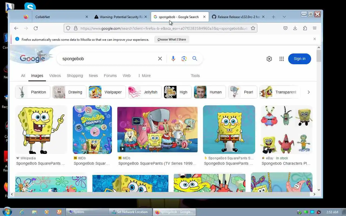Dismiss the Firefox data notification bar

tap(315, 39)
